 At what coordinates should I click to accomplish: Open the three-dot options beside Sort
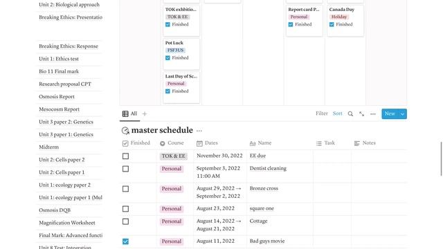(373, 114)
